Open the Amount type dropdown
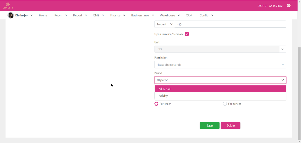 (x=164, y=24)
